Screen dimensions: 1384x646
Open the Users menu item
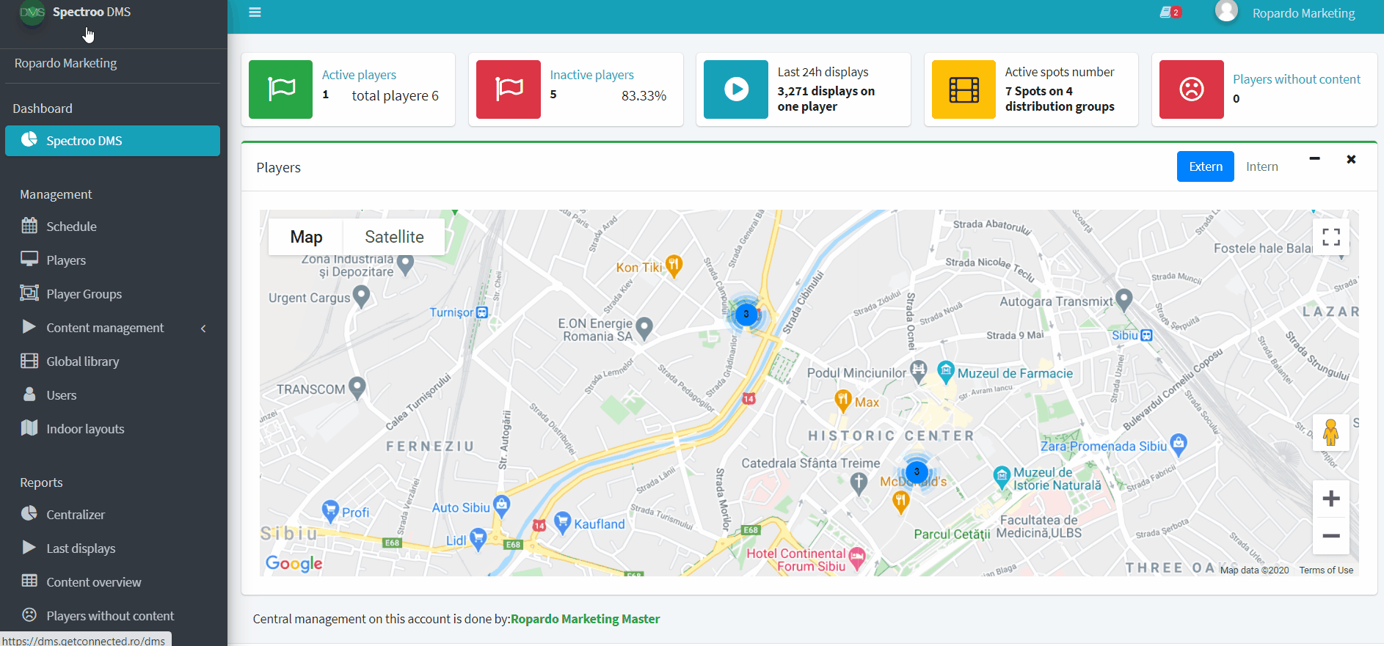pyautogui.click(x=114, y=395)
